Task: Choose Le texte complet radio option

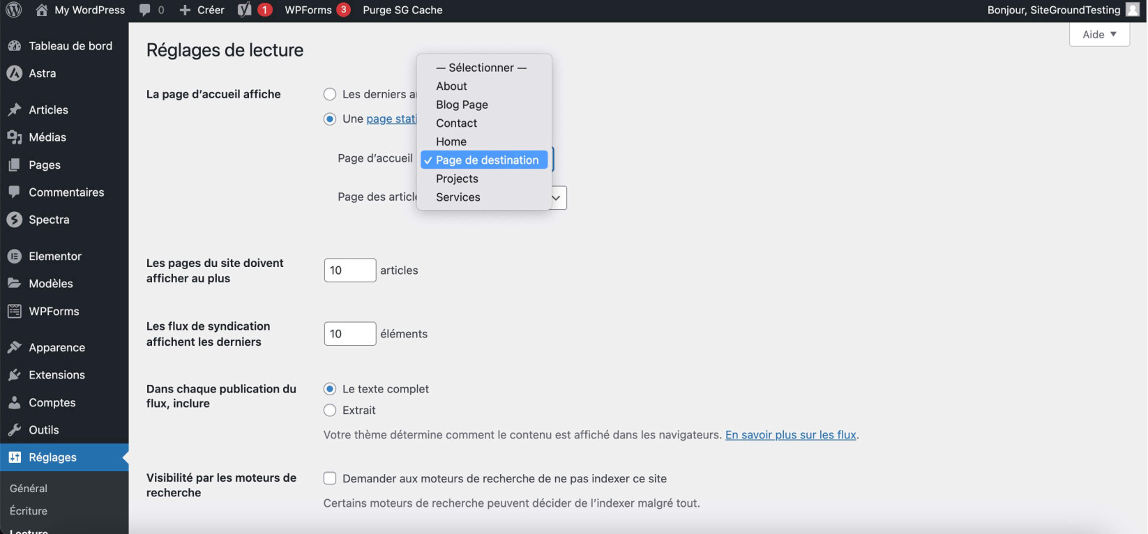Action: [330, 389]
